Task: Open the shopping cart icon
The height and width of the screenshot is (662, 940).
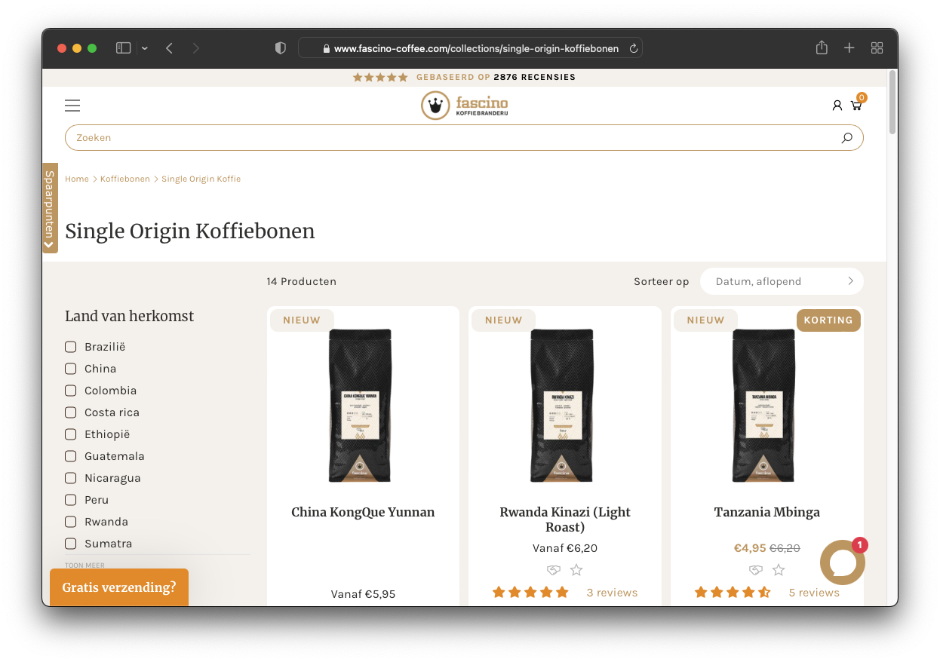Action: [856, 105]
